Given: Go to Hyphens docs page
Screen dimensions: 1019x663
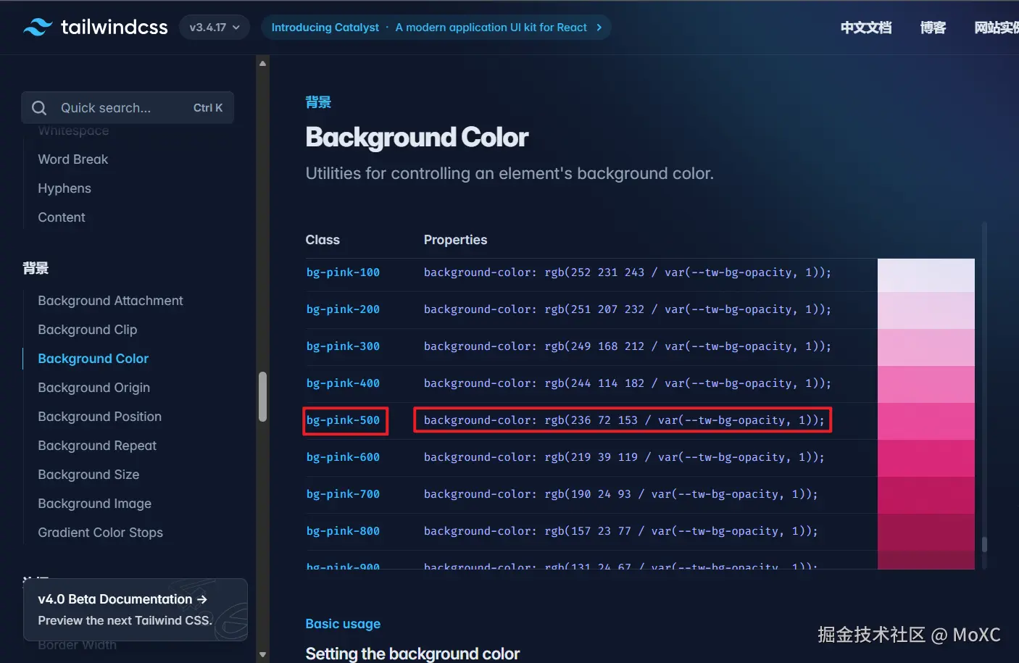Looking at the screenshot, I should coord(65,188).
